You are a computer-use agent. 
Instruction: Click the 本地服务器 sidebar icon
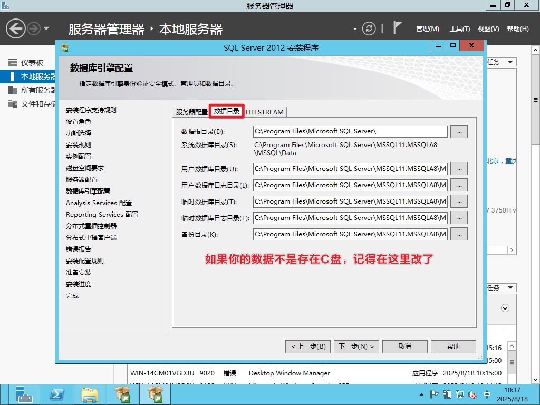coord(13,76)
